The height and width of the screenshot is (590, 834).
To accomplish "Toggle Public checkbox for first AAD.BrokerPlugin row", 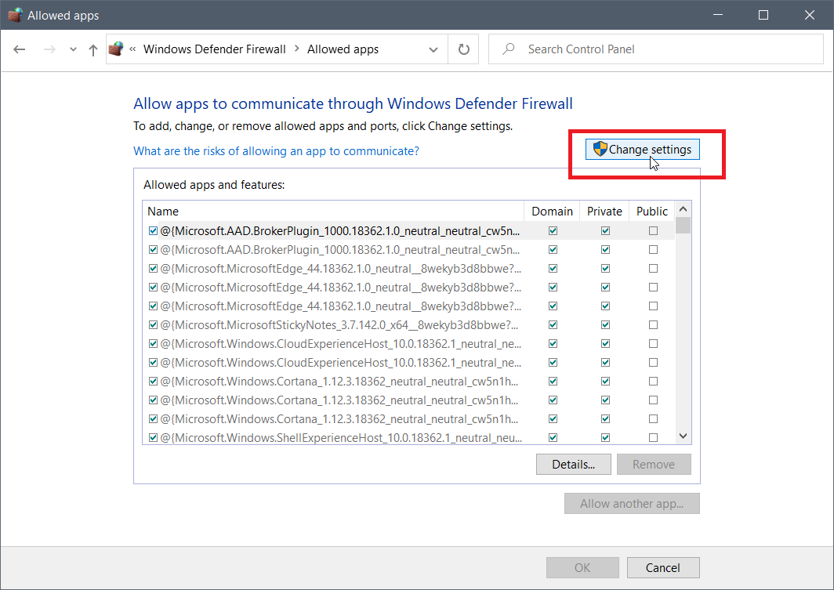I will (653, 231).
